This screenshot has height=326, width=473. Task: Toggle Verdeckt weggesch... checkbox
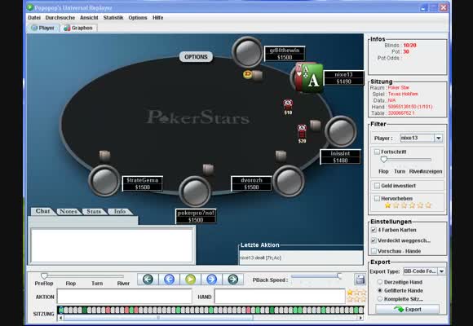(374, 240)
